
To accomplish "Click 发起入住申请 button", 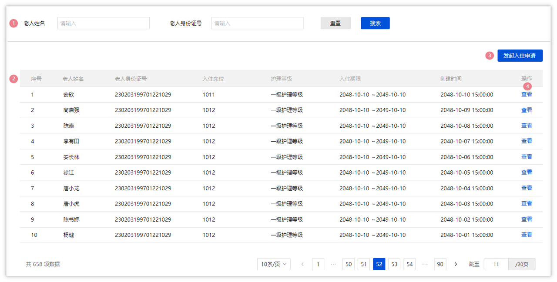I will [x=520, y=56].
